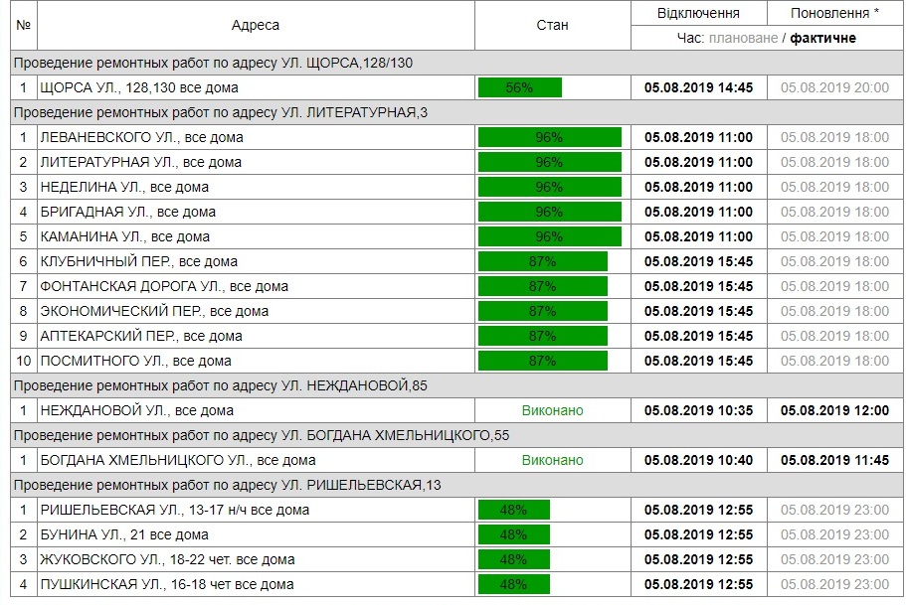Select the УЛ. ЛИТЕРАТУРНАЯ,3 repair group header
The image size is (906, 605).
click(x=220, y=112)
